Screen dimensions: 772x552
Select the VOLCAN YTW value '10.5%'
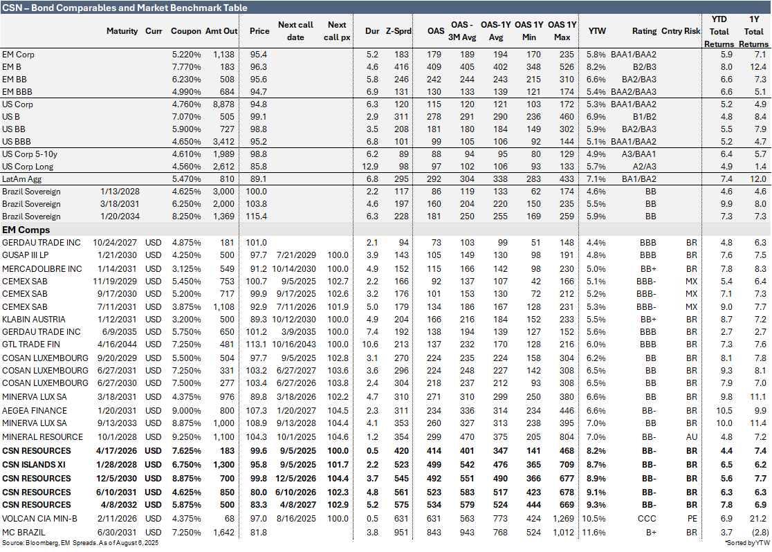pos(594,519)
